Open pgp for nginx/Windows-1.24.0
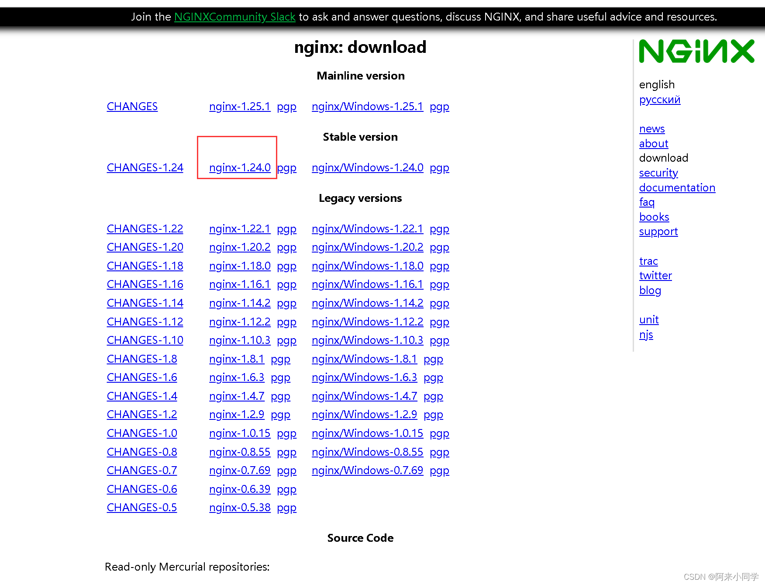The height and width of the screenshot is (585, 765). (x=440, y=168)
